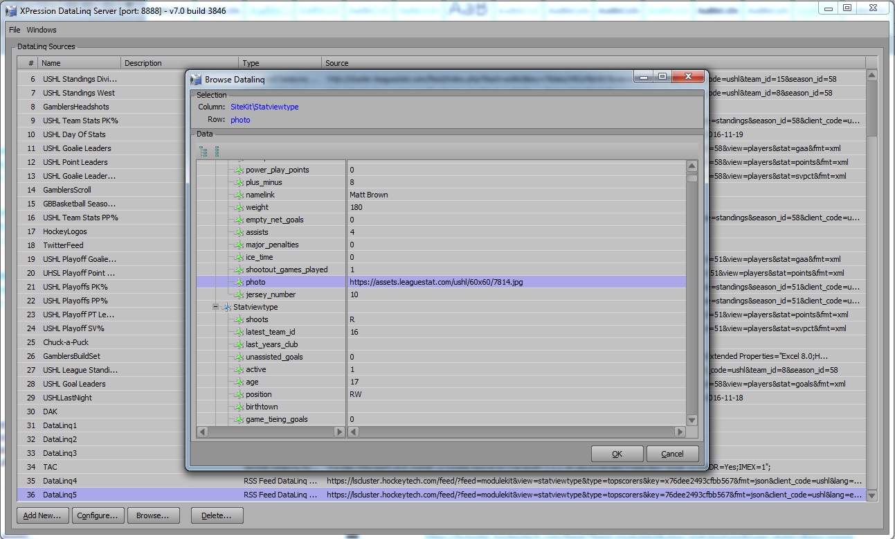Click the green field icon beside empty_net_goals
895x539 pixels.
pyautogui.click(x=239, y=220)
